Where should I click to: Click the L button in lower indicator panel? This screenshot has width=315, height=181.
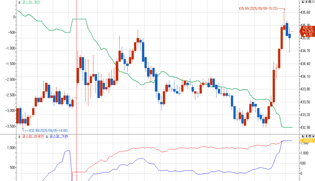(x=303, y=136)
